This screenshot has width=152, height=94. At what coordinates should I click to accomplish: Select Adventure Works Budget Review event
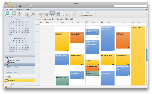coord(108,39)
